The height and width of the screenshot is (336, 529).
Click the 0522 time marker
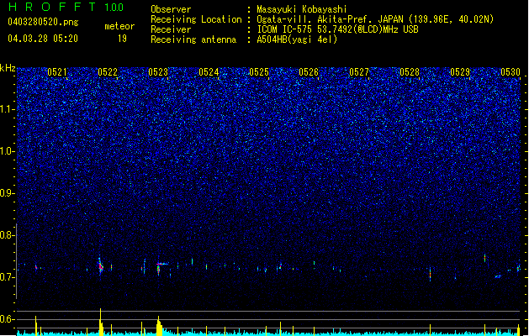(x=108, y=71)
